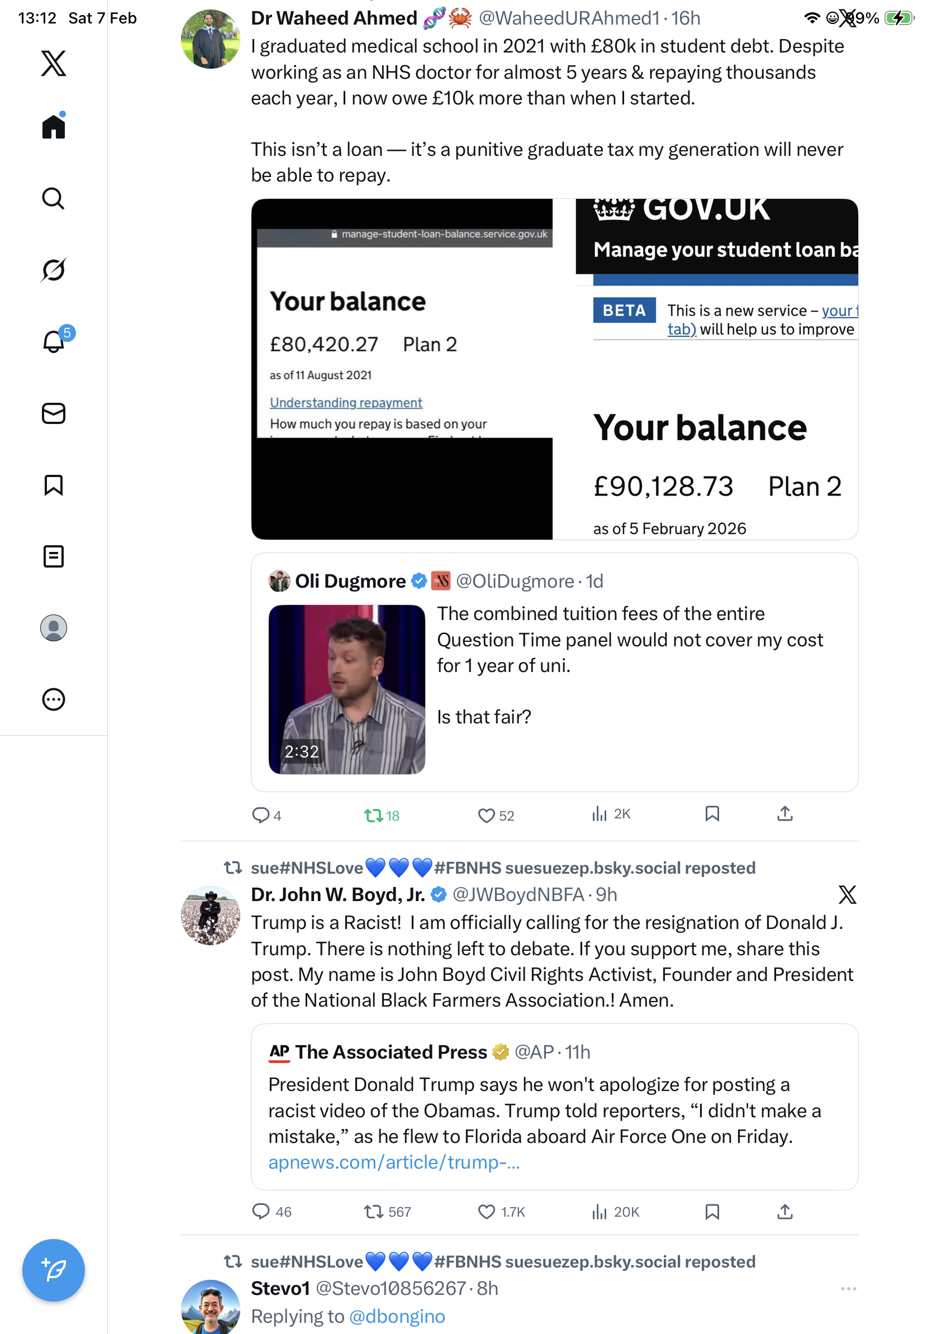The height and width of the screenshot is (1334, 932).
Task: Open more options circle in sidebar
Action: (x=54, y=699)
